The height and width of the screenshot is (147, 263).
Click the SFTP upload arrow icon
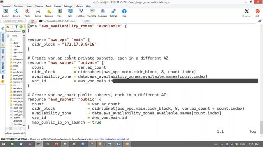click(16, 27)
